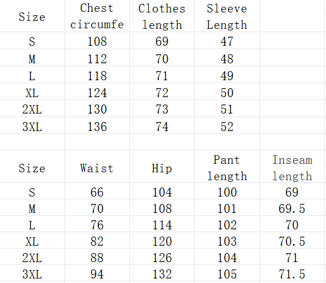Image resolution: width=326 pixels, height=283 pixels.
Task: Select sleeve length cell showing 47
Action: tap(227, 41)
